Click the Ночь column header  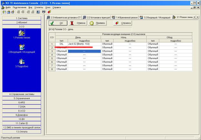pos(124,37)
